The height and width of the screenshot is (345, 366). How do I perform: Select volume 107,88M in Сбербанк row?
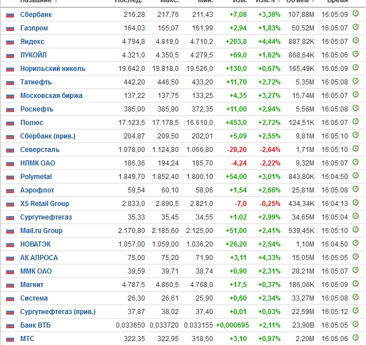301,15
